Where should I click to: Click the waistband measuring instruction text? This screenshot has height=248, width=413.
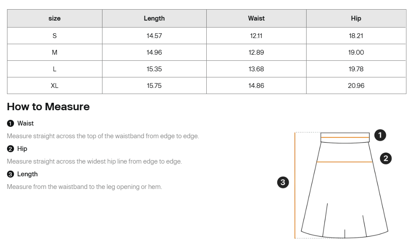[103, 136]
